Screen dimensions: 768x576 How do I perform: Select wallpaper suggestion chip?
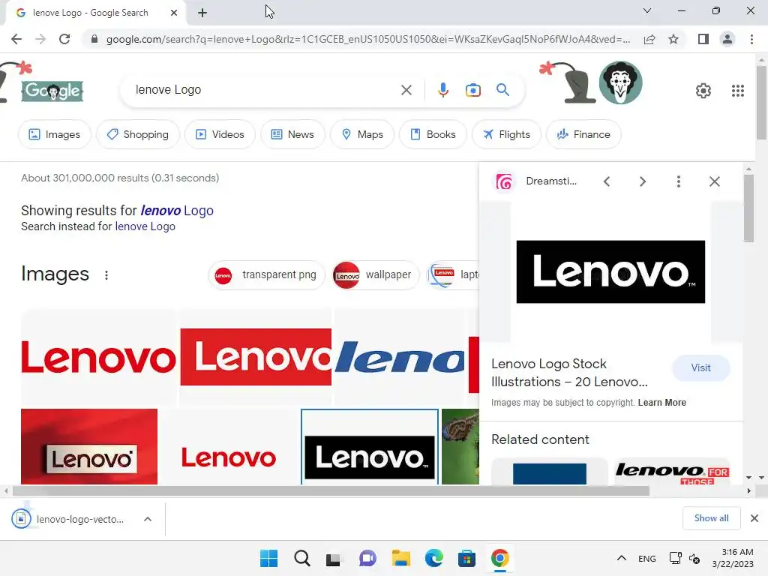click(x=375, y=275)
